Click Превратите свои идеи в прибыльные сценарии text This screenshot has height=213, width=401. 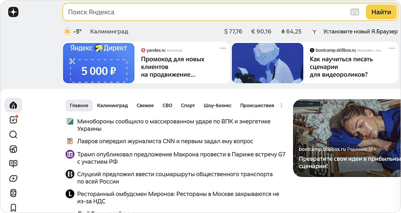click(x=350, y=162)
